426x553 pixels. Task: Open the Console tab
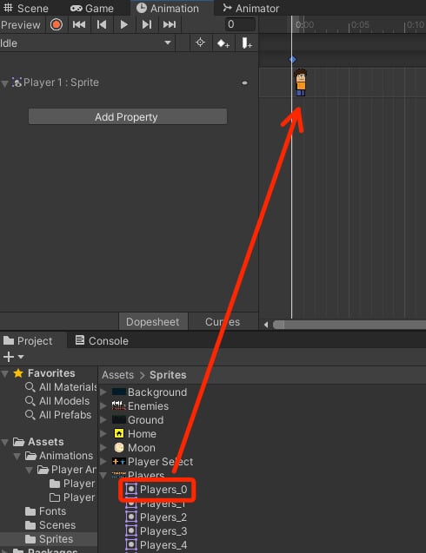pos(102,340)
